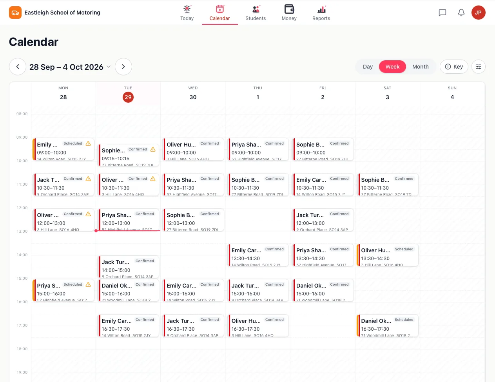495x382 pixels.
Task: Open Jack Turner Thursday 15:00–16:00 lesson
Action: tap(258, 290)
